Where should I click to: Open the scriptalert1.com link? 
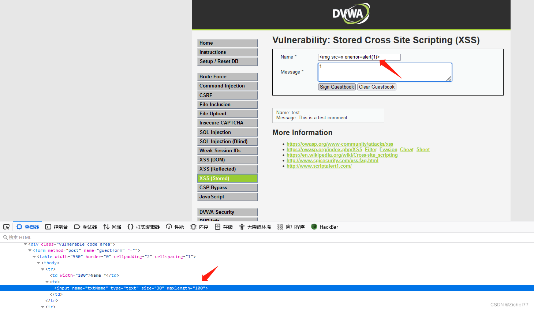click(x=319, y=166)
